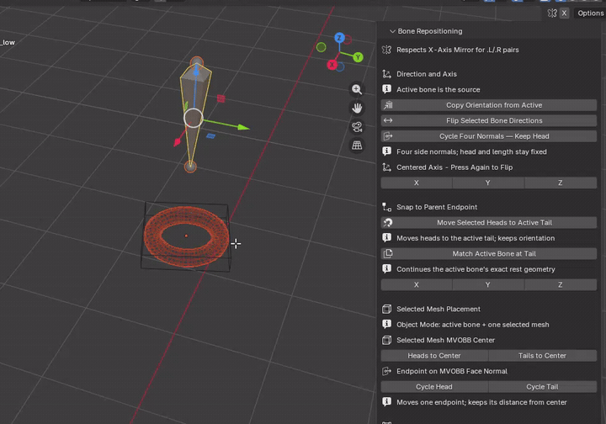Click the red X axis gizmo handle
The height and width of the screenshot is (424, 606).
tap(332, 65)
